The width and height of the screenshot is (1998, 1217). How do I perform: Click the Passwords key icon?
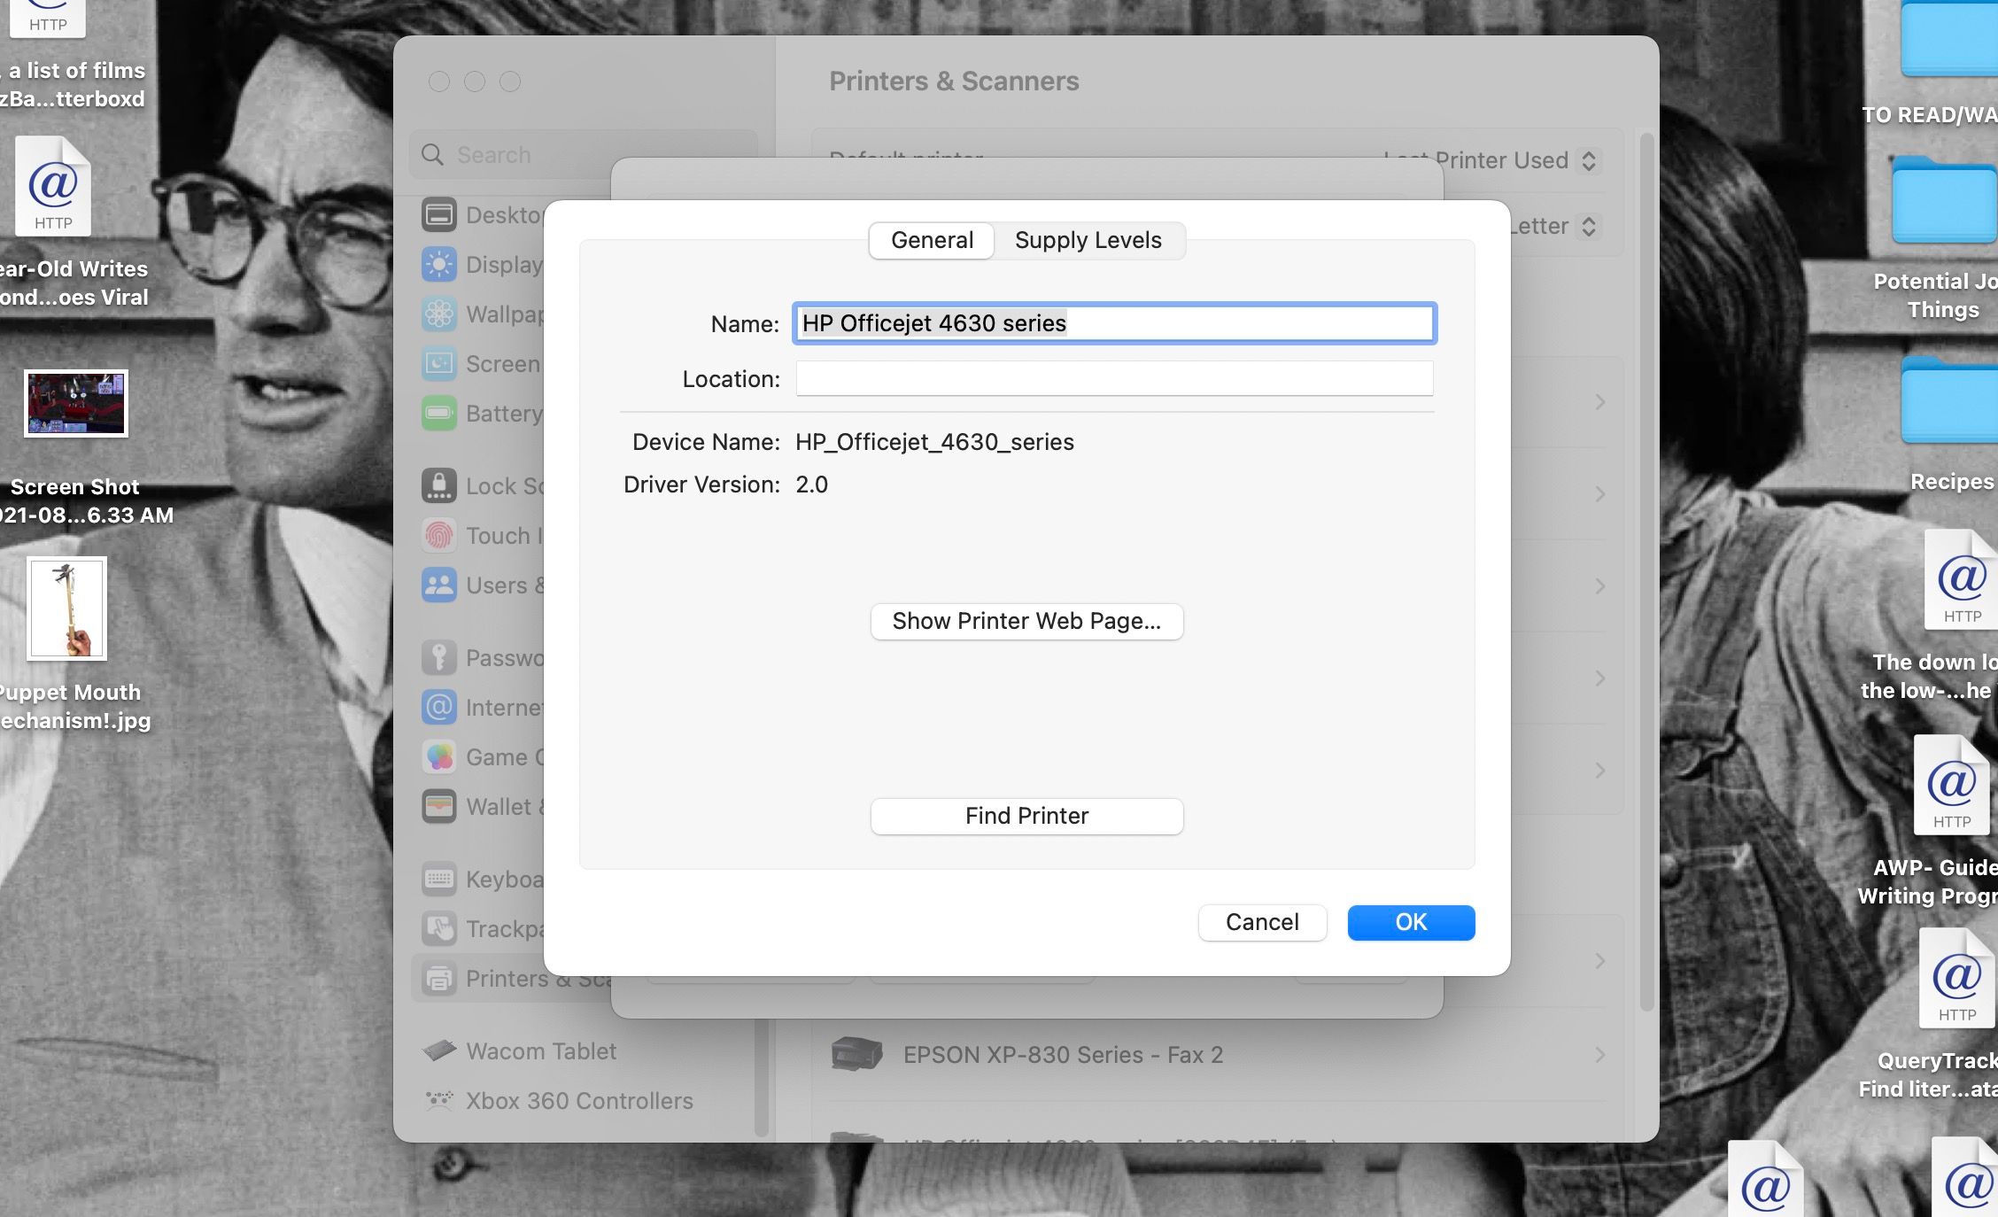click(438, 658)
